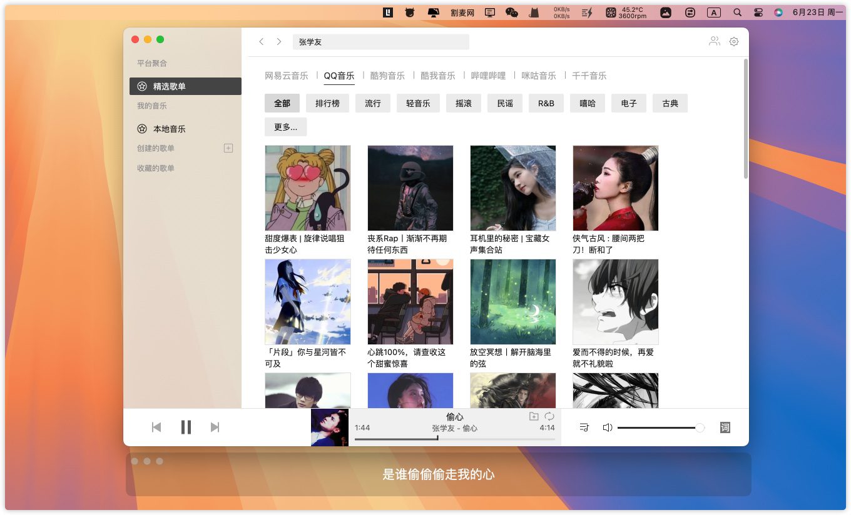Click the date 6月23日 周一 in menu bar
851x515 pixels.
point(818,12)
